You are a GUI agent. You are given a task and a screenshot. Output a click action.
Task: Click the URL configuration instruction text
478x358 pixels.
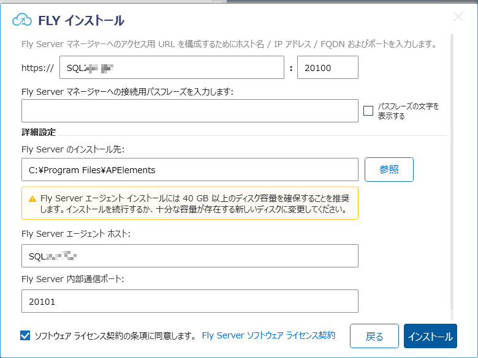(230, 44)
